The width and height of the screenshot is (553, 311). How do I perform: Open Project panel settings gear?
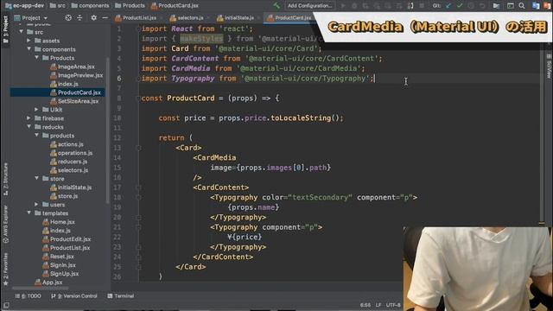[x=94, y=17]
